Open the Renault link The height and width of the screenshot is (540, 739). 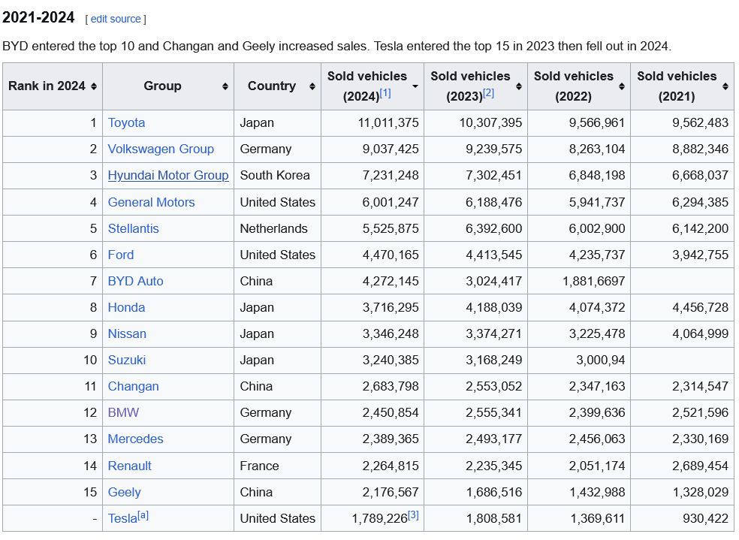tap(130, 466)
